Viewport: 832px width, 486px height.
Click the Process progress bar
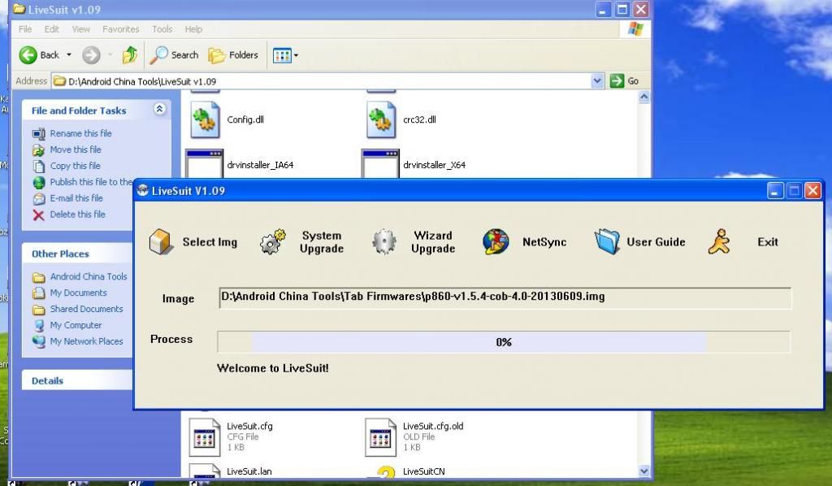pos(503,342)
